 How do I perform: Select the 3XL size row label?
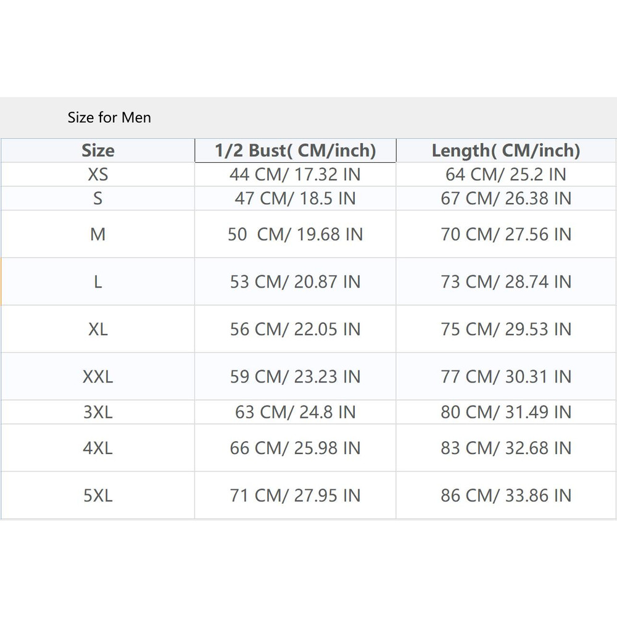point(98,412)
